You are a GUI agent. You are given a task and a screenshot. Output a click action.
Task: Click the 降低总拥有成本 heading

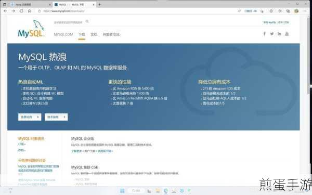214,82
